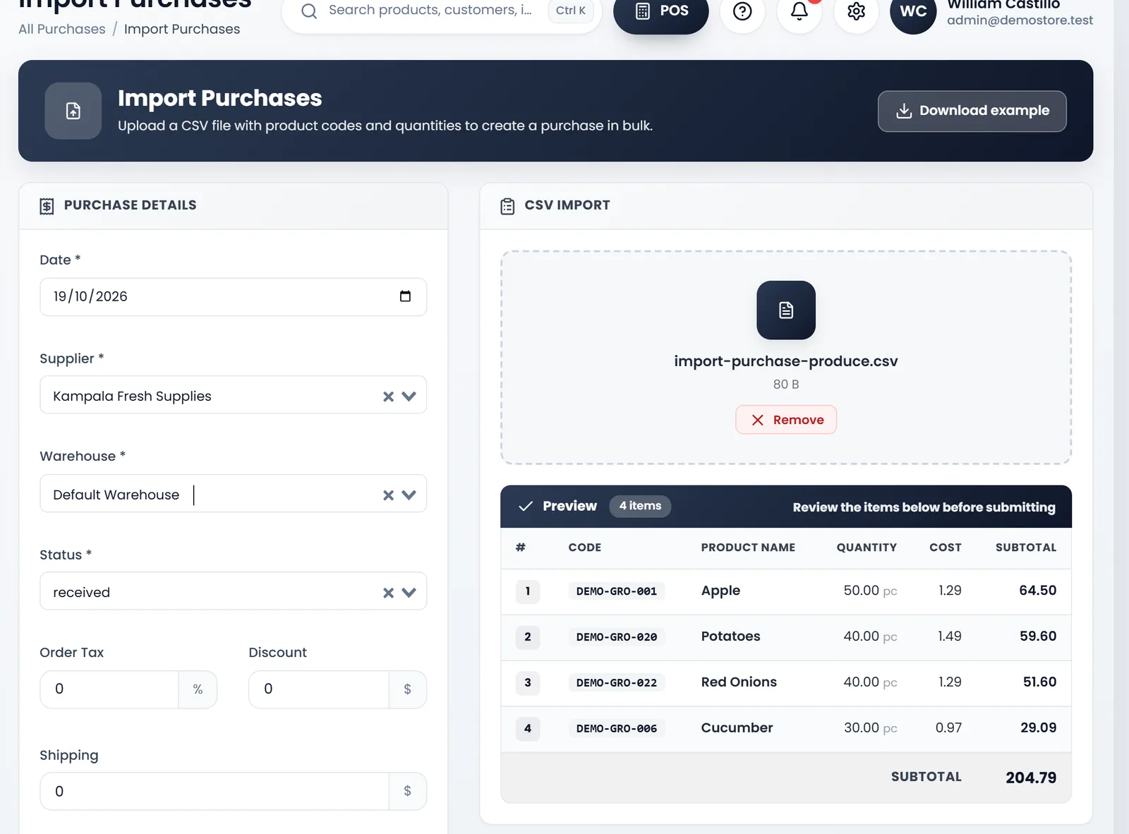The height and width of the screenshot is (834, 1129).
Task: Open the help question mark icon
Action: click(742, 11)
